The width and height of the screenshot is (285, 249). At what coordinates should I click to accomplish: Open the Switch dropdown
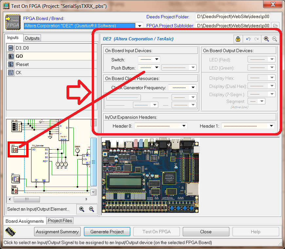pyautogui.click(x=157, y=59)
